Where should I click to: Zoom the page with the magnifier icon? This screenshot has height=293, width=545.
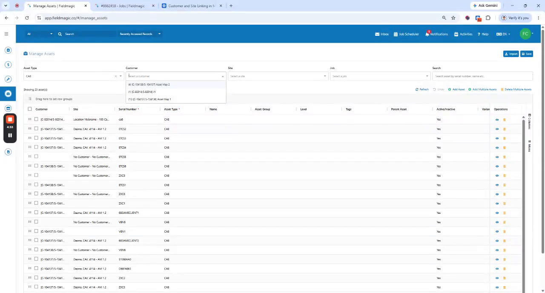point(444,18)
